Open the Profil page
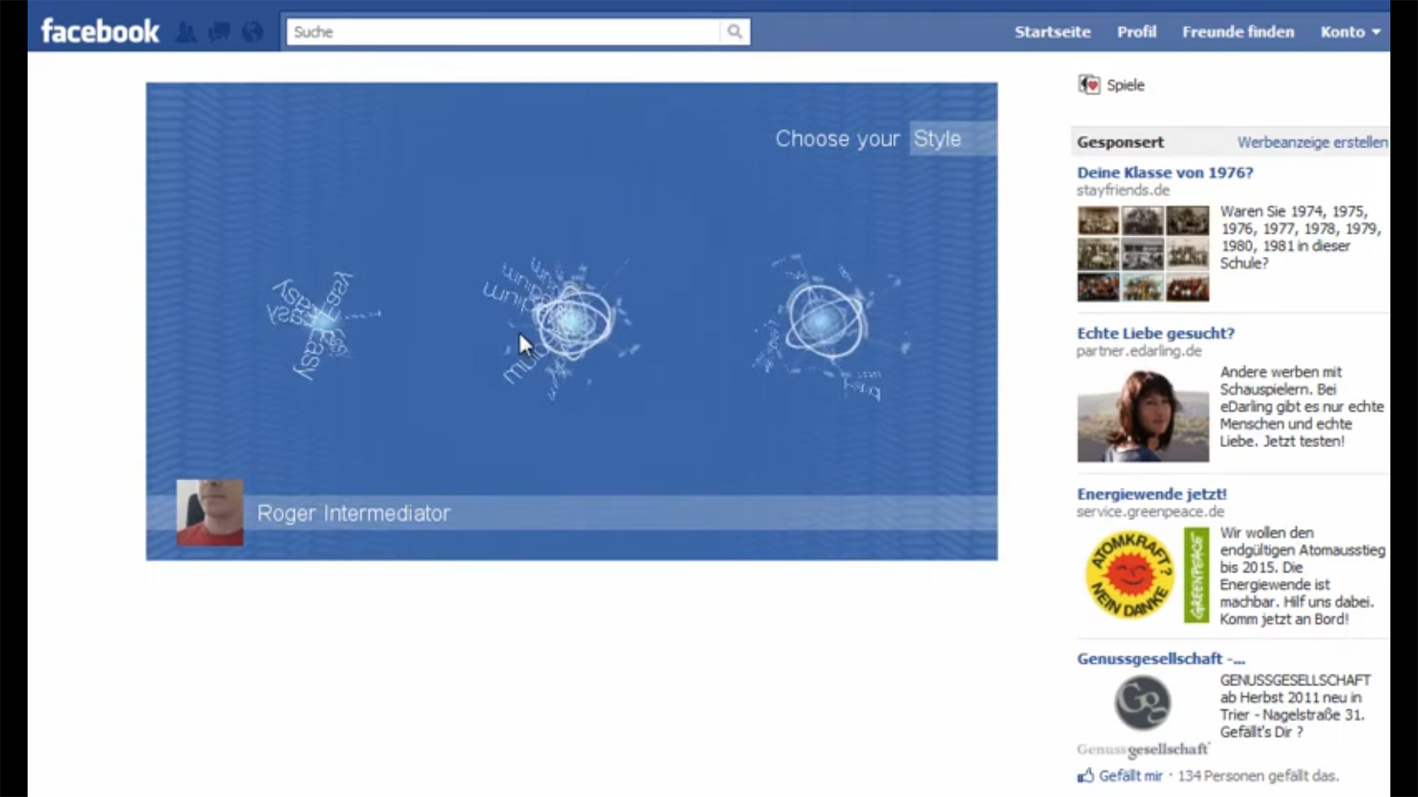Screen dimensions: 1418x797 1137,32
